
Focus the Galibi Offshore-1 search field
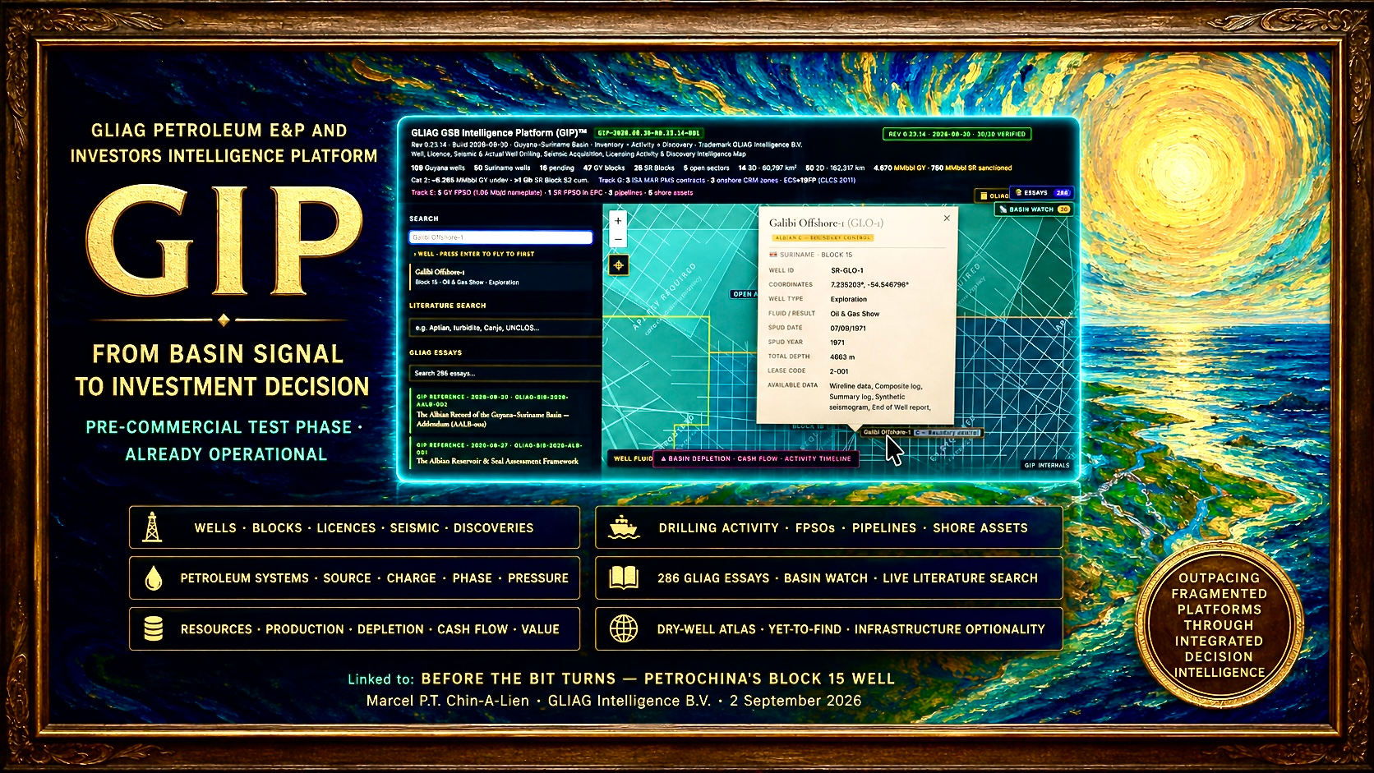click(500, 237)
